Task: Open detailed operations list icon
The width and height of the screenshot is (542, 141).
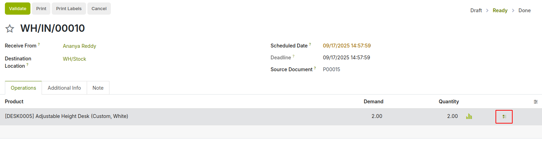Action: (504, 117)
